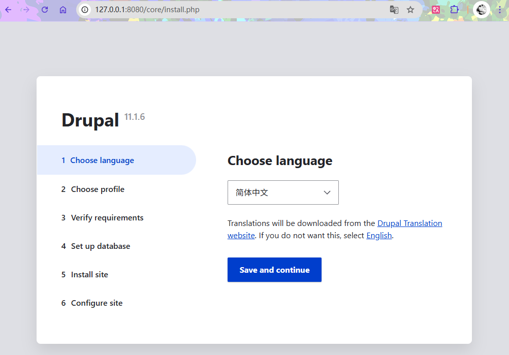This screenshot has height=355, width=509.
Task: Select step 4 Set up database
Action: [96, 246]
